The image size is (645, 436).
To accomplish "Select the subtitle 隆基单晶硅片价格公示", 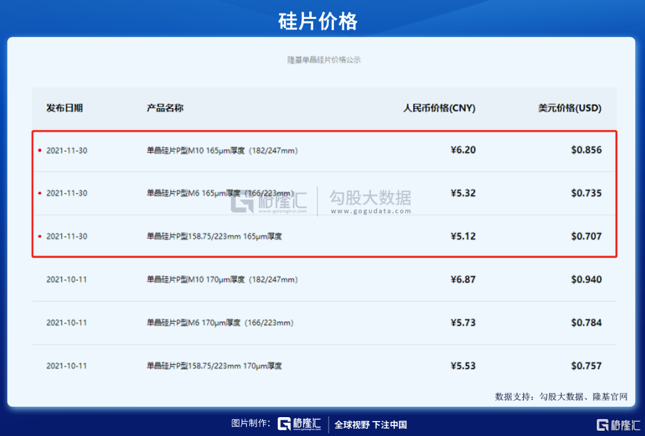I will coord(323,60).
